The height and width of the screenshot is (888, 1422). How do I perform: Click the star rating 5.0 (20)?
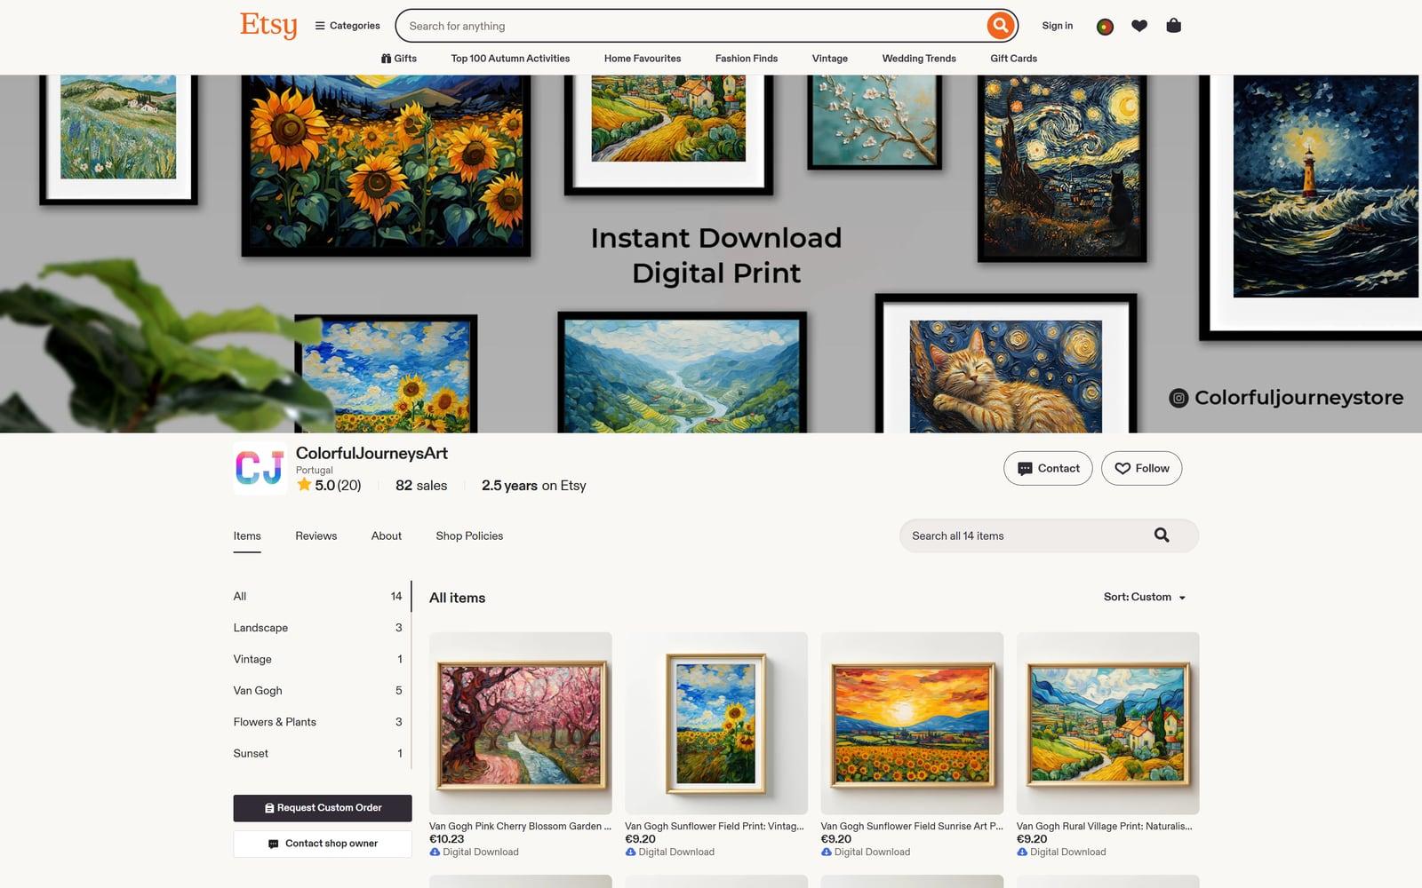tap(329, 486)
